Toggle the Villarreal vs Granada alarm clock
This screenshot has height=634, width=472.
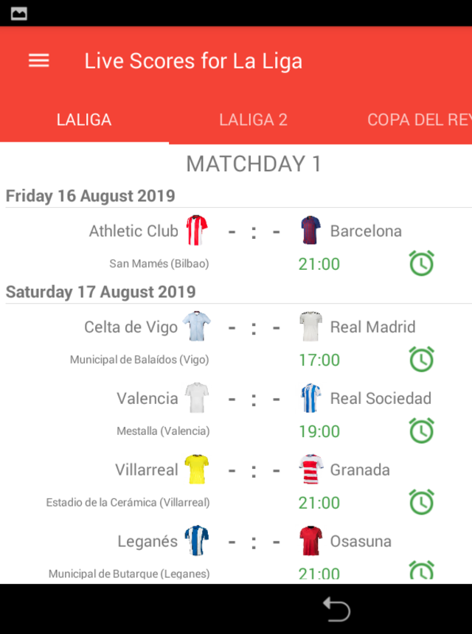point(422,502)
